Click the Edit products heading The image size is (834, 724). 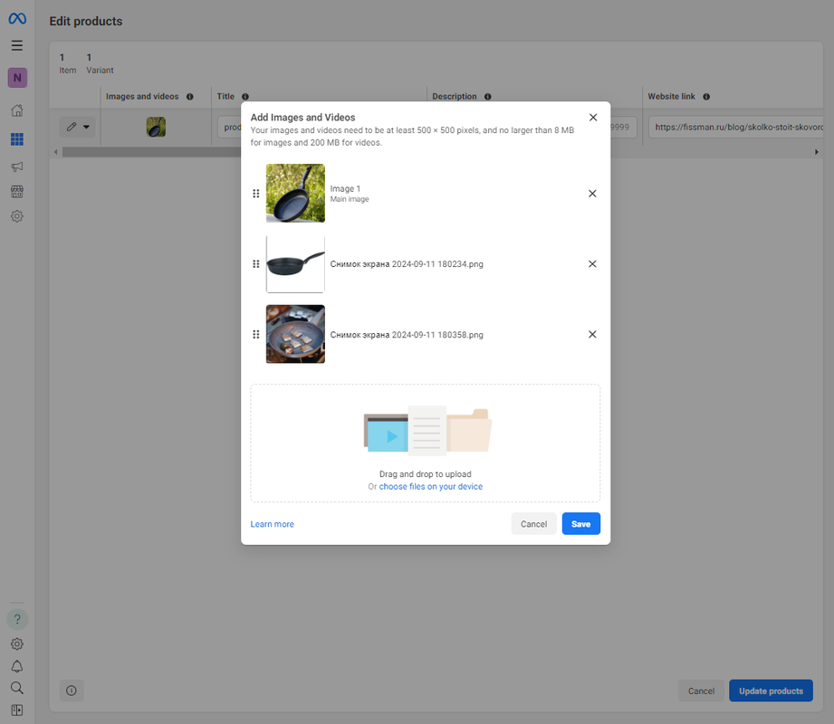tap(86, 21)
